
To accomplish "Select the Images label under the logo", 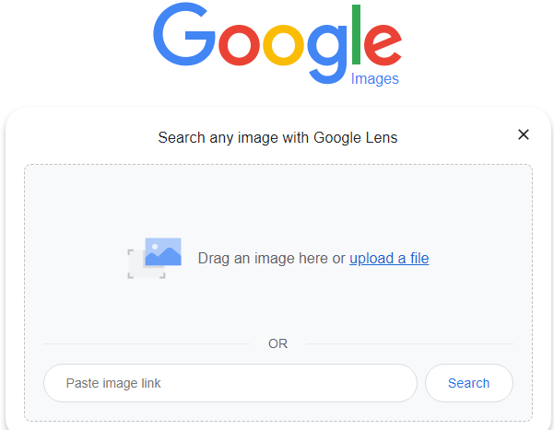I will pos(375,79).
